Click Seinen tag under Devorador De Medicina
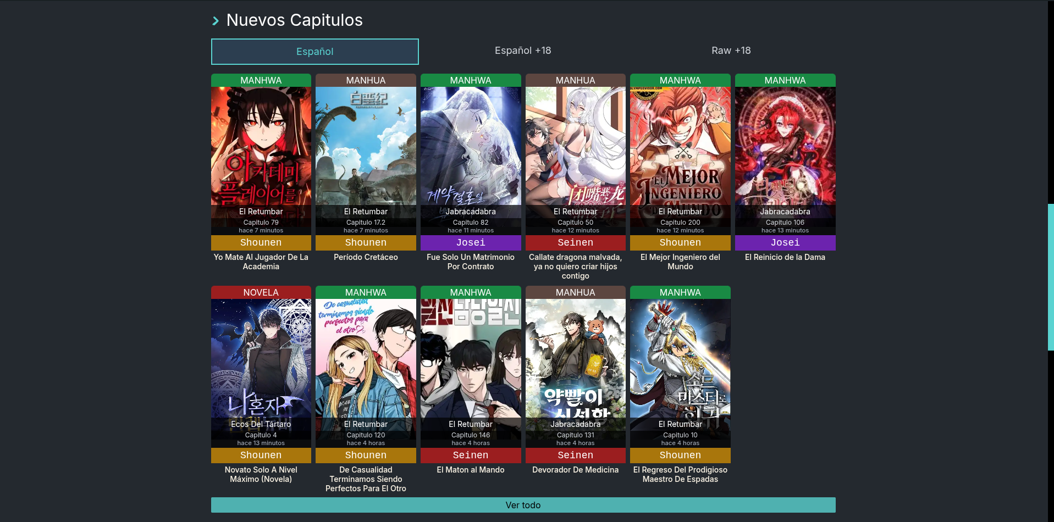The width and height of the screenshot is (1054, 522). [576, 456]
